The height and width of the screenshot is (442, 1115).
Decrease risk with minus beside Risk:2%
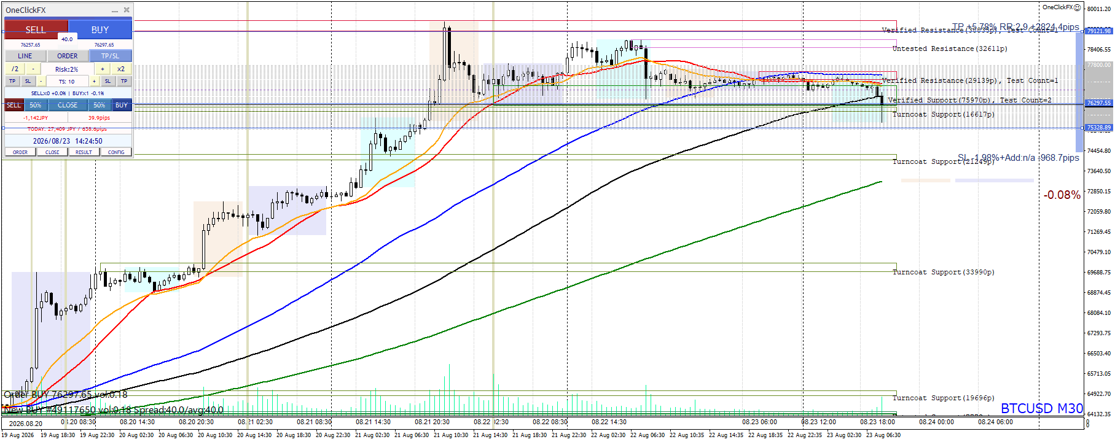(x=33, y=69)
